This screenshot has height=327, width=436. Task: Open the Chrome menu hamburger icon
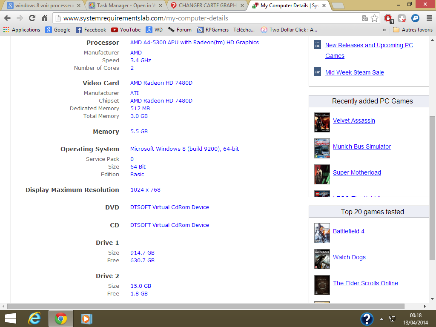pos(429,18)
